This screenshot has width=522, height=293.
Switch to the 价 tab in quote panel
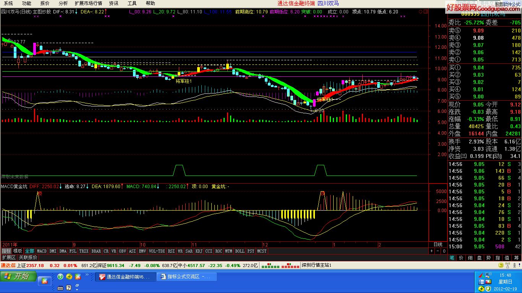pos(461,258)
